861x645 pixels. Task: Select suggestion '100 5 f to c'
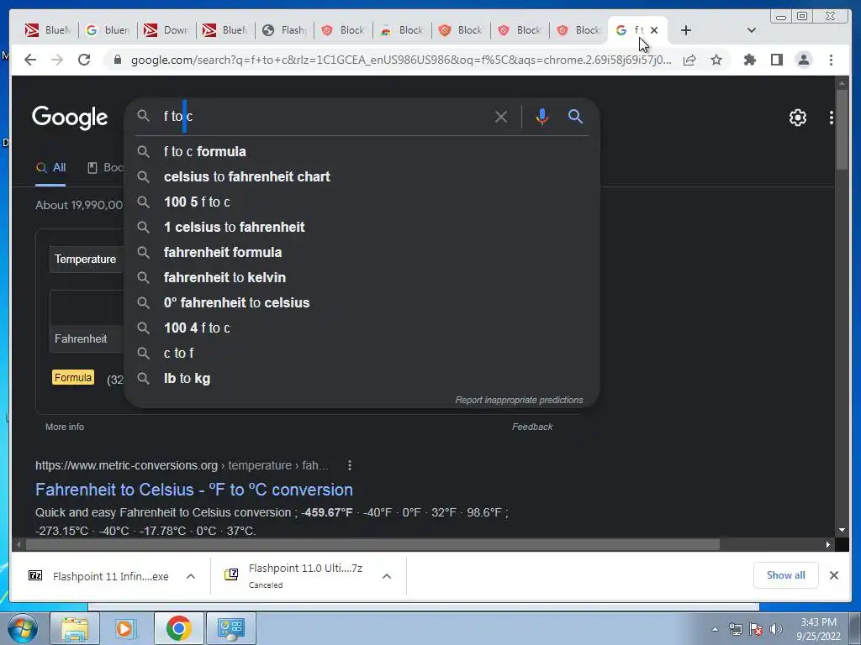[x=362, y=202]
